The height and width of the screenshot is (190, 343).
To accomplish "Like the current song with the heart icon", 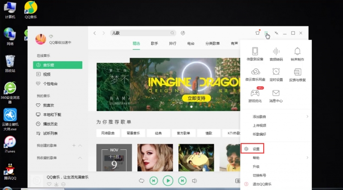I will (49, 184).
